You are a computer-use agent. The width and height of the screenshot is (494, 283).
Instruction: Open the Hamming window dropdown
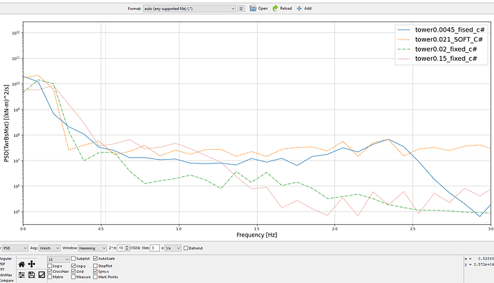(x=92, y=249)
